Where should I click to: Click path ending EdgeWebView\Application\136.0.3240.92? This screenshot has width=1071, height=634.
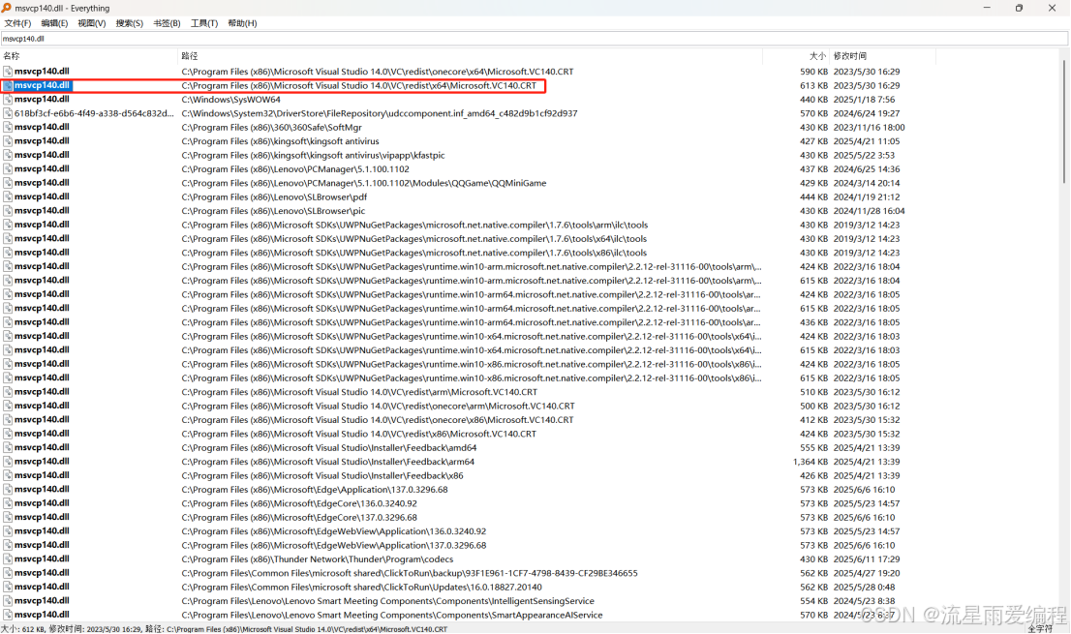(x=334, y=531)
